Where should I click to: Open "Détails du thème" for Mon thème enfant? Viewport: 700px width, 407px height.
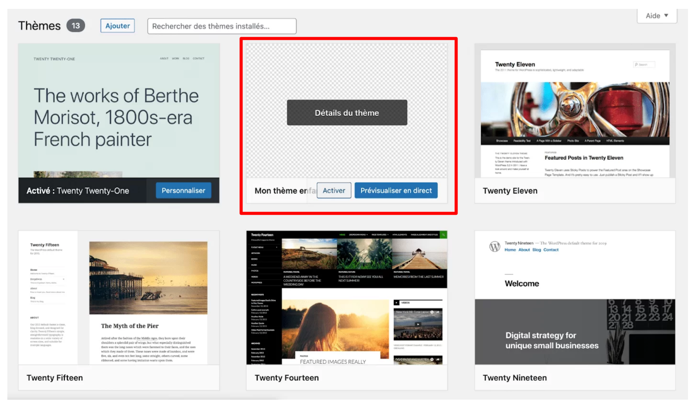347,113
